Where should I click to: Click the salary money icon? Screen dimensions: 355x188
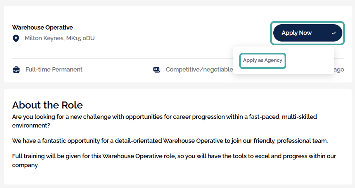tap(157, 70)
